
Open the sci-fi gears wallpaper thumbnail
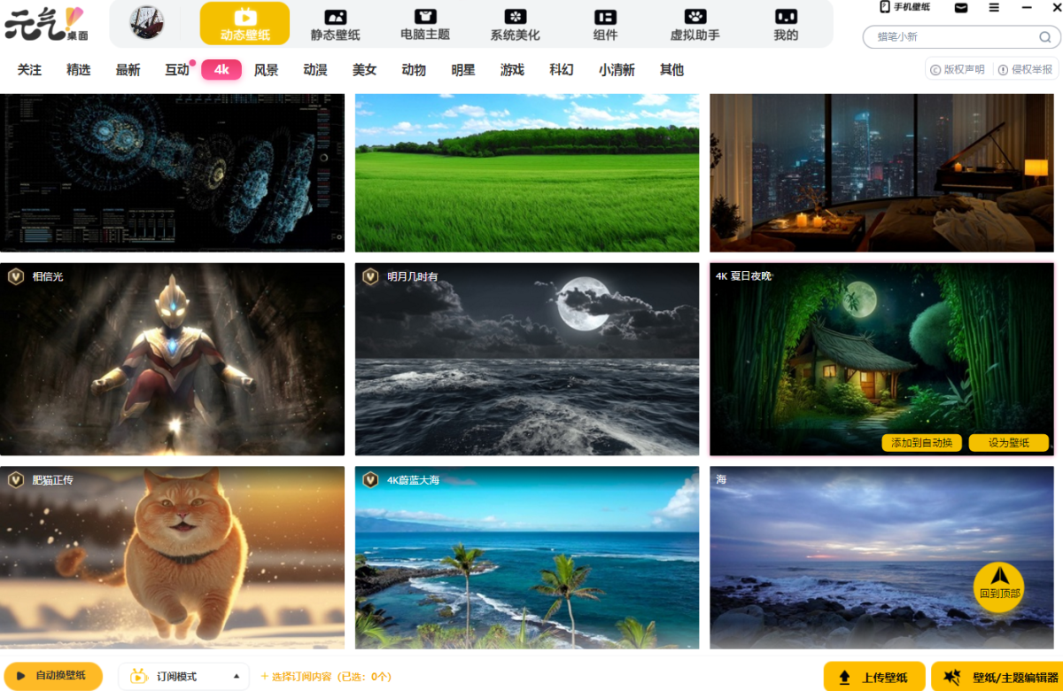[x=172, y=173]
